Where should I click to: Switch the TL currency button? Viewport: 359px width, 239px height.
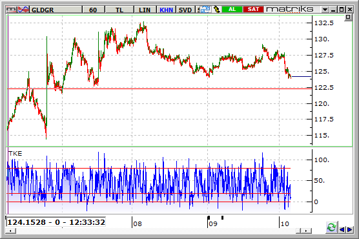[x=119, y=10]
